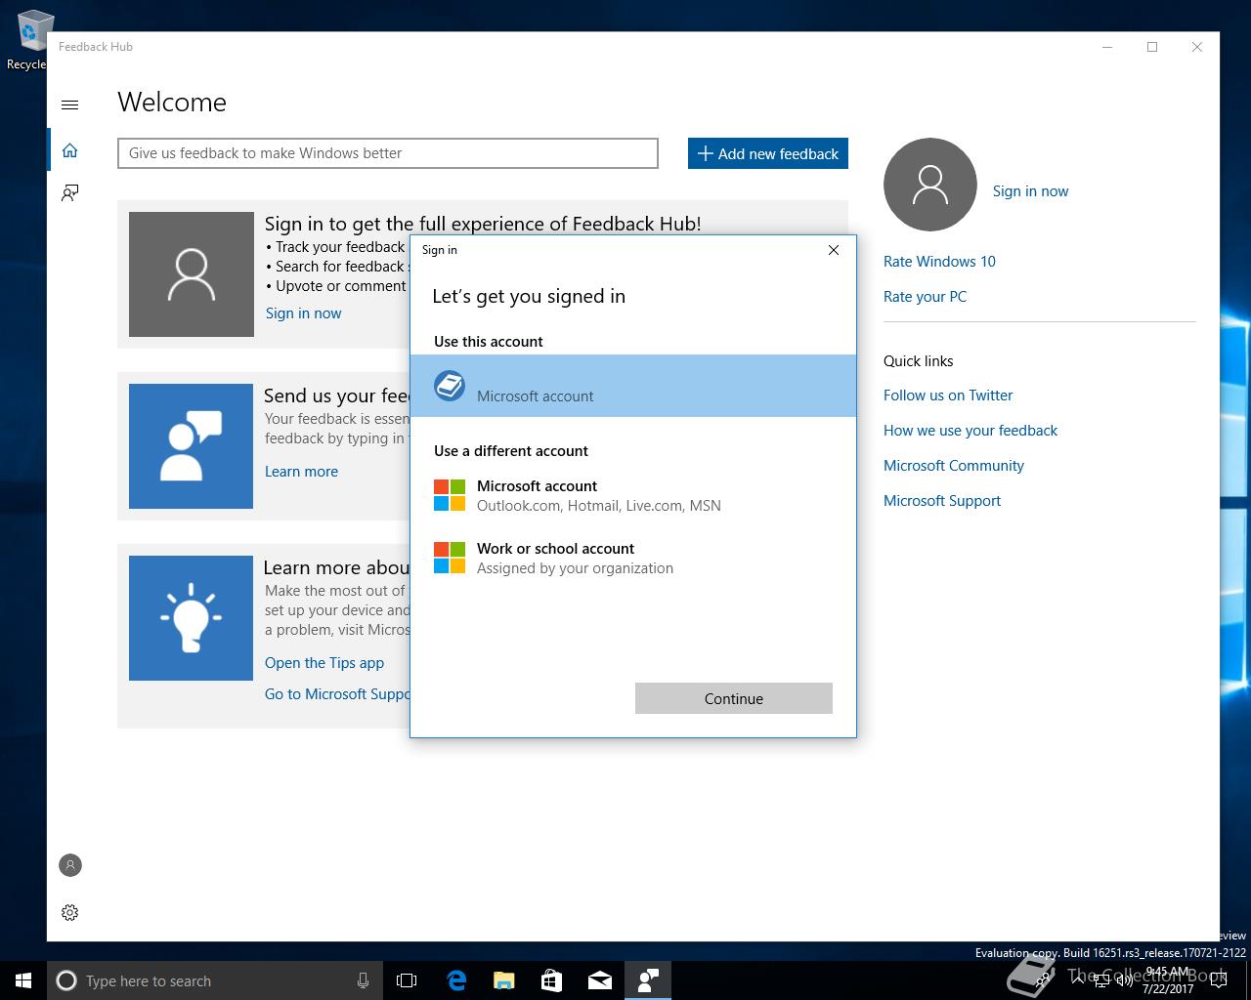Click Open the Tips app link
1251x1000 pixels.
(x=324, y=663)
